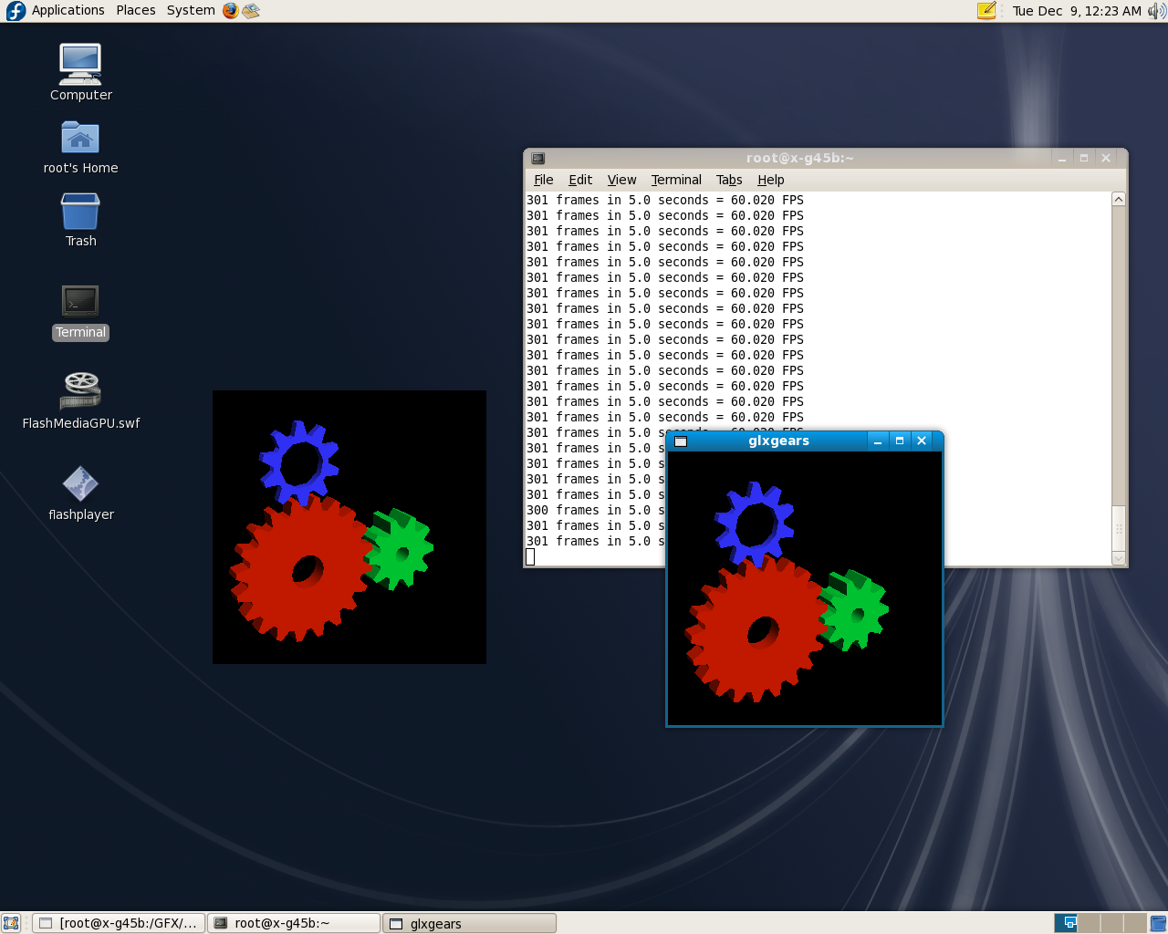Click the Show Desktop button in bottom panel
The image size is (1168, 934).
(x=11, y=923)
